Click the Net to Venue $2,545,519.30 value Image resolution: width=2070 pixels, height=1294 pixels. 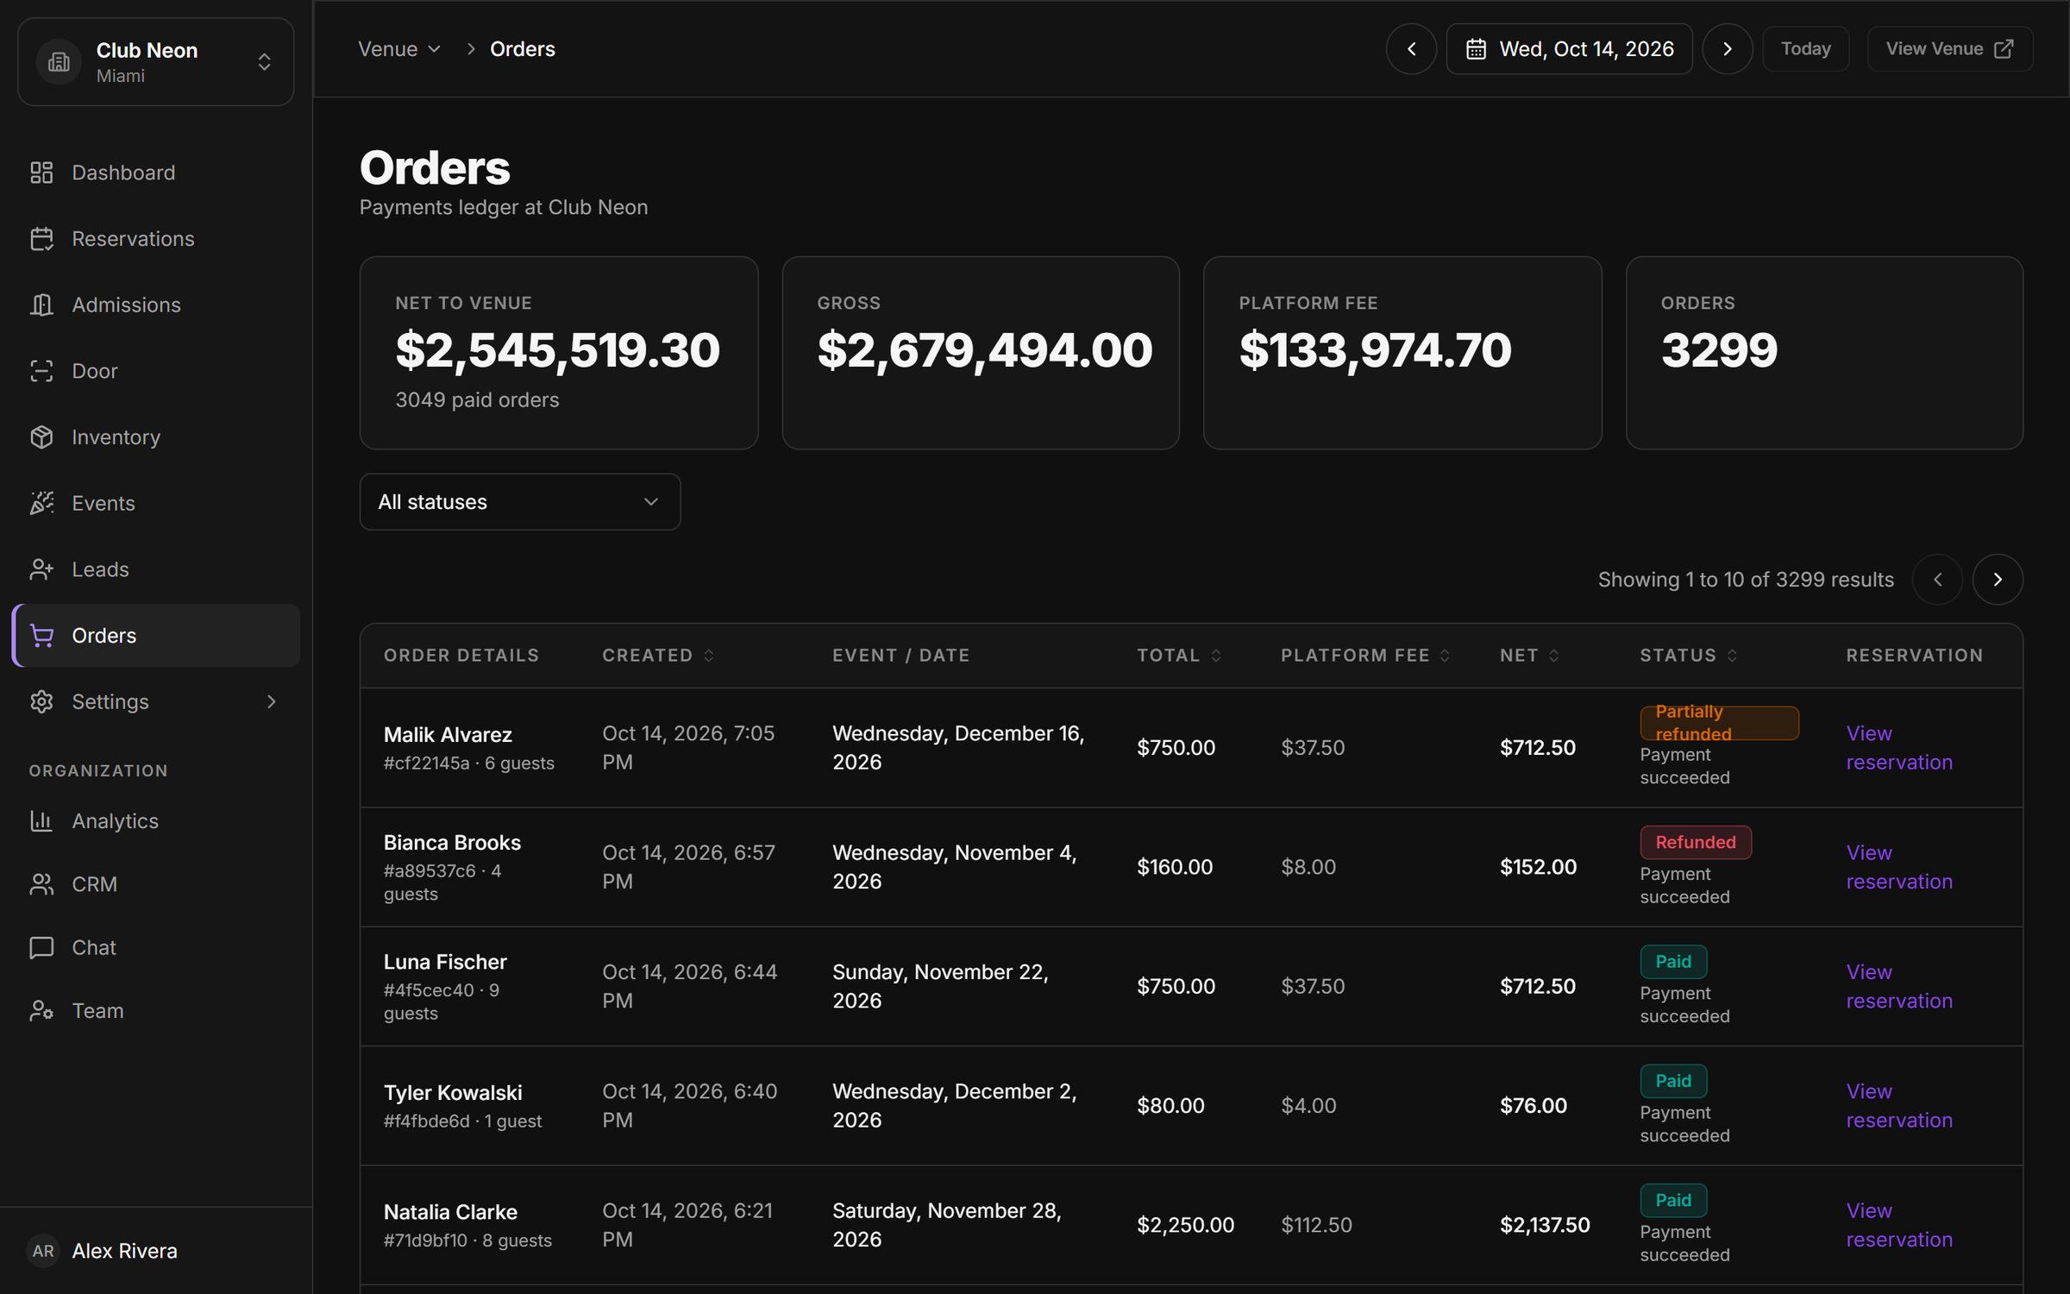pos(557,349)
